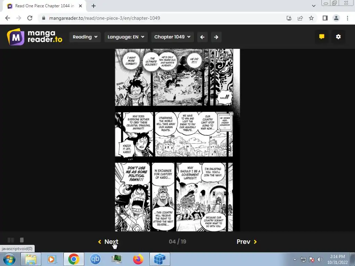
Task: Click the manga page image
Action: coord(177,140)
